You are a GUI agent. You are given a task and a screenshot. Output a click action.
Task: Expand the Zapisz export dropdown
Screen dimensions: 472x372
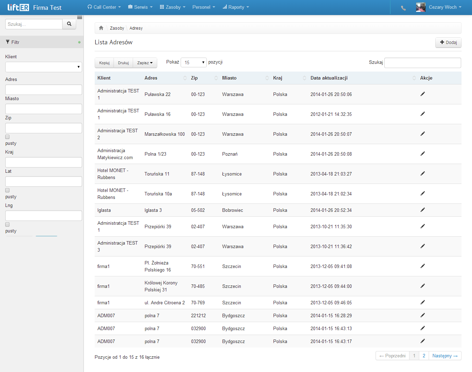145,63
